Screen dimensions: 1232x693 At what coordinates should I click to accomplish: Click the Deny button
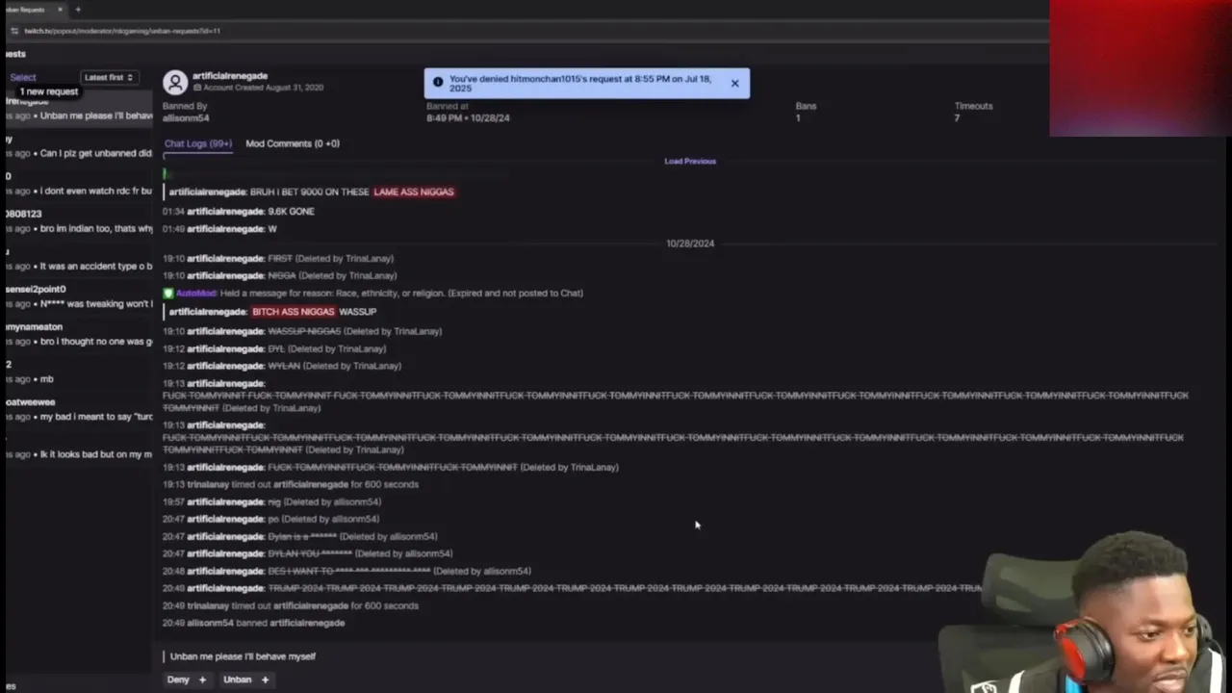tap(178, 680)
